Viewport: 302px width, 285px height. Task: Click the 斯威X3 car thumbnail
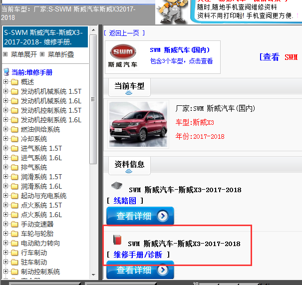(138, 124)
